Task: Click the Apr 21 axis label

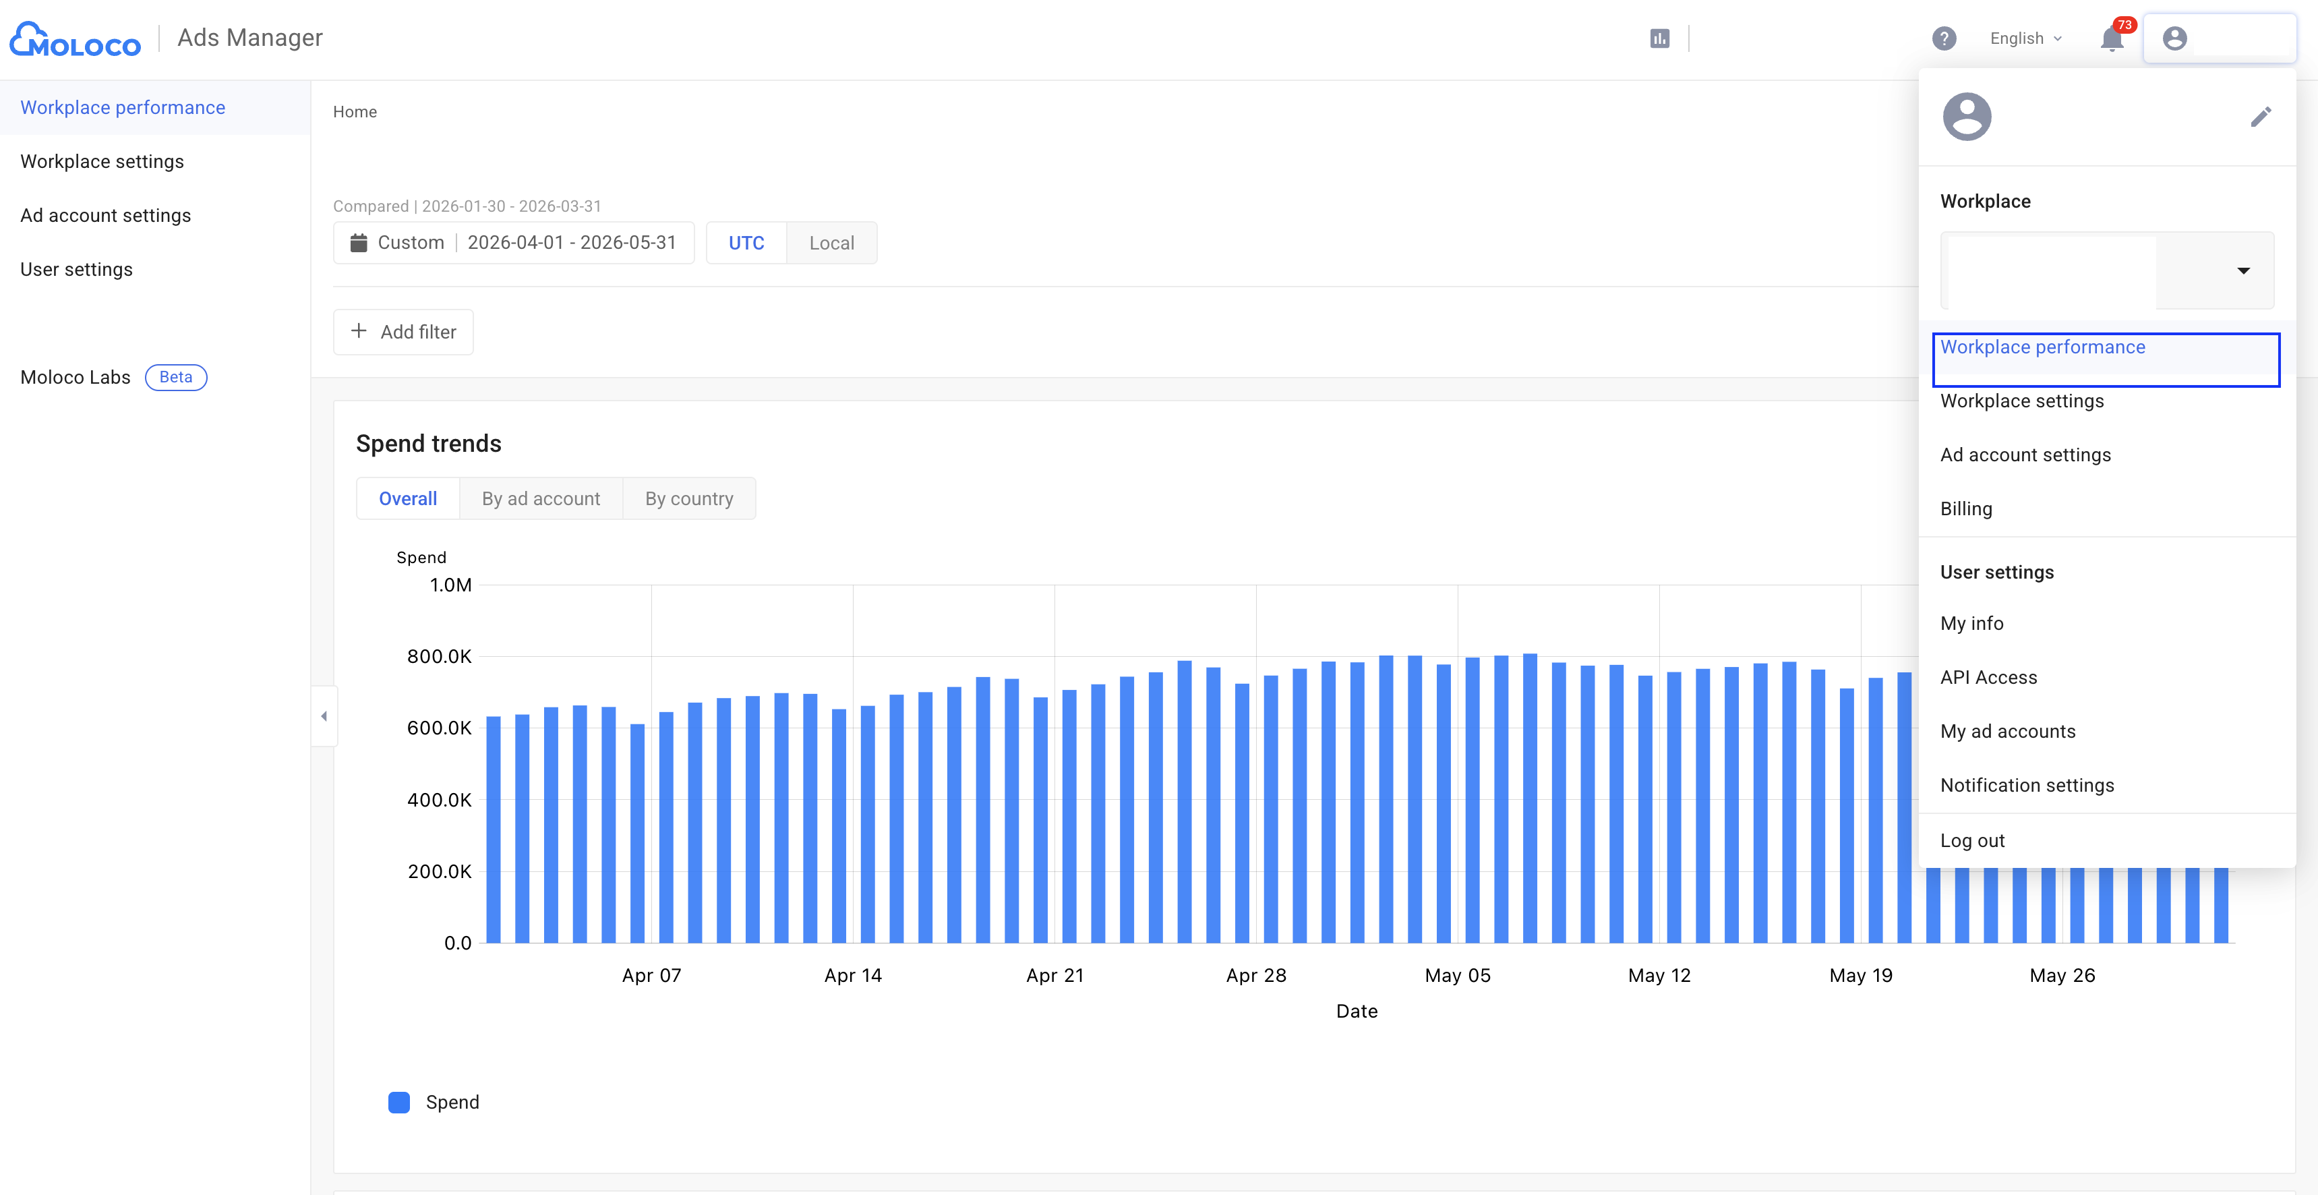Action: pyautogui.click(x=1054, y=975)
